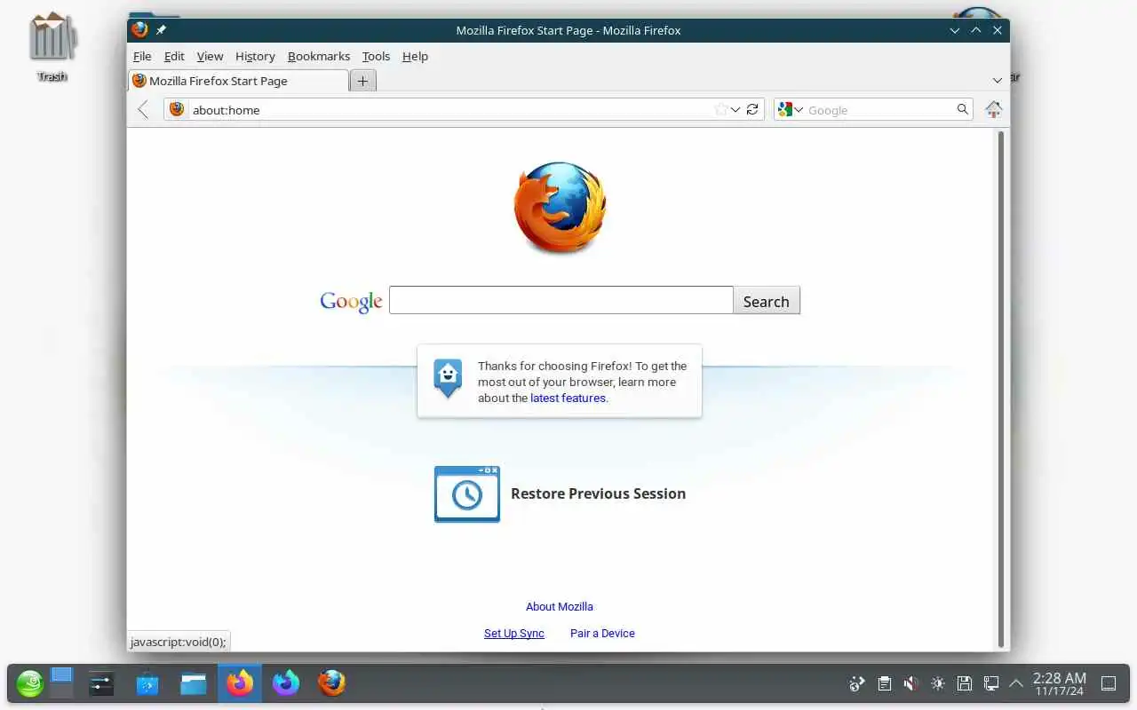Click the Restore Previous Session clock icon
Viewport: 1137px width, 710px height.
coord(467,494)
